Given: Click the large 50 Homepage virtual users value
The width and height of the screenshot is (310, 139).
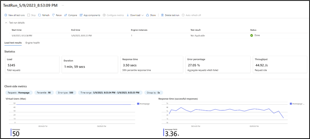Looking at the screenshot, I should [16, 134].
